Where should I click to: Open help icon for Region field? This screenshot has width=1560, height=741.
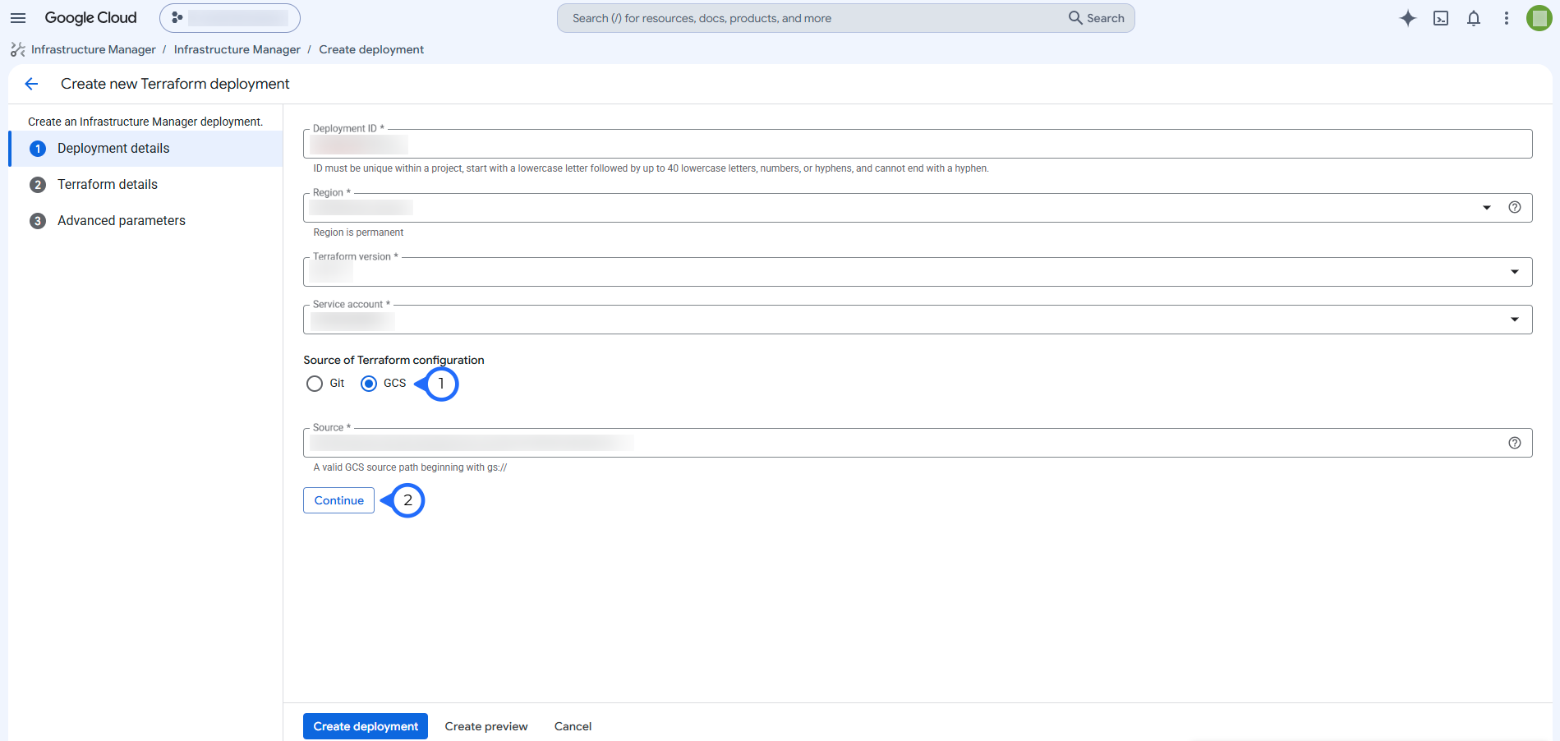point(1515,207)
